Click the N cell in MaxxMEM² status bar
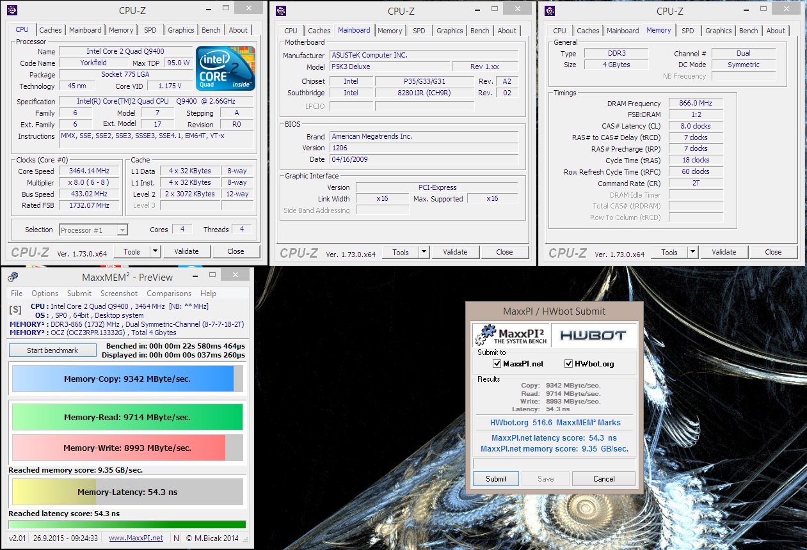 coord(176,538)
